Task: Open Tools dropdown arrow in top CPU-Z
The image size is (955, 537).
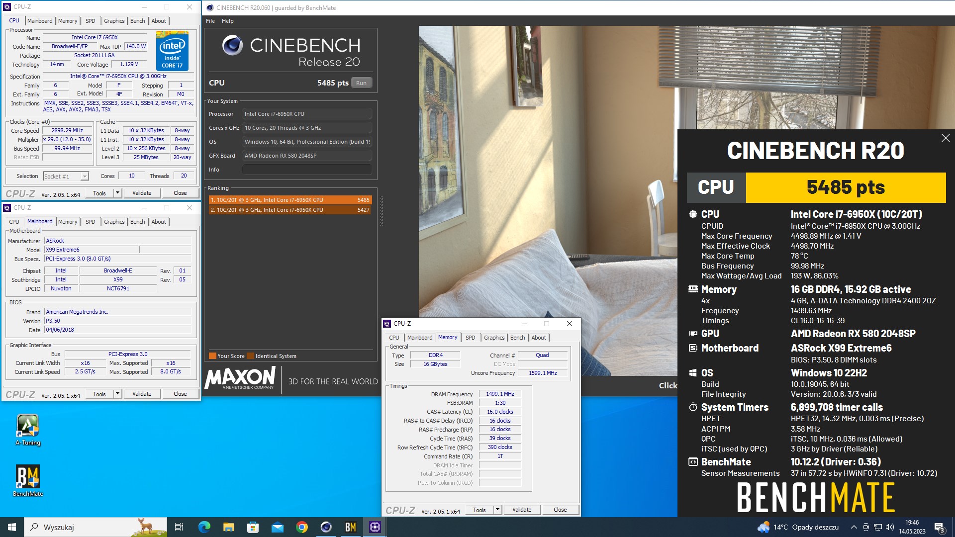Action: (117, 193)
